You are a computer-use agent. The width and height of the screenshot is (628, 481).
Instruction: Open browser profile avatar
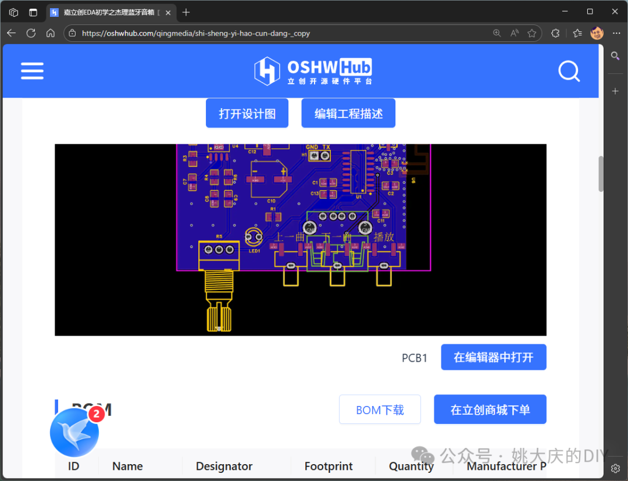click(597, 33)
